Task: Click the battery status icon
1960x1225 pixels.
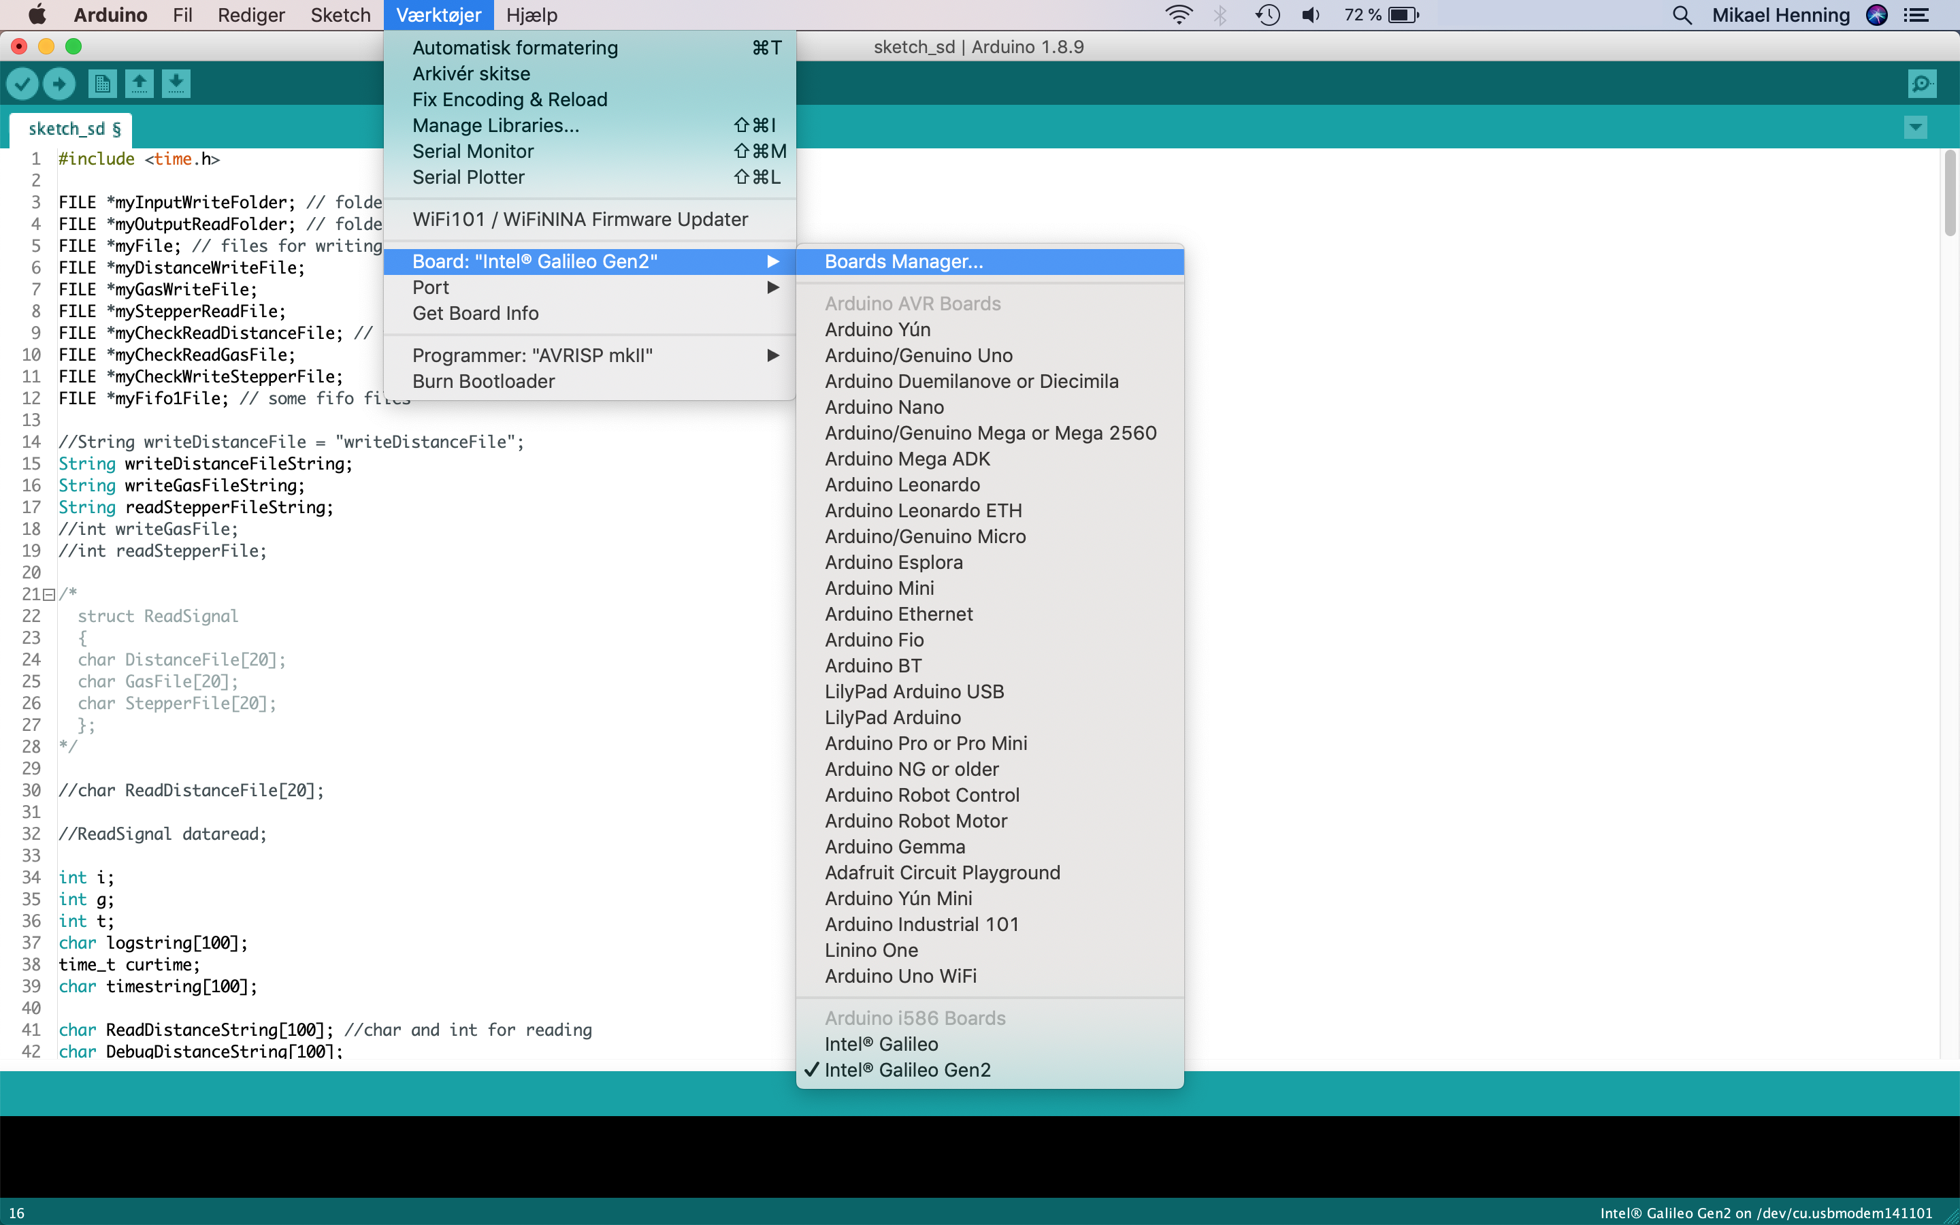Action: tap(1403, 14)
